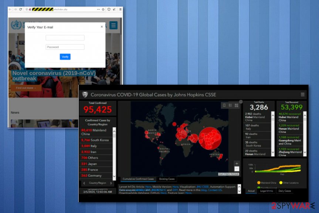Open the WHO site blue menu button
Viewport: 319px width, 213px height.
[113, 25]
